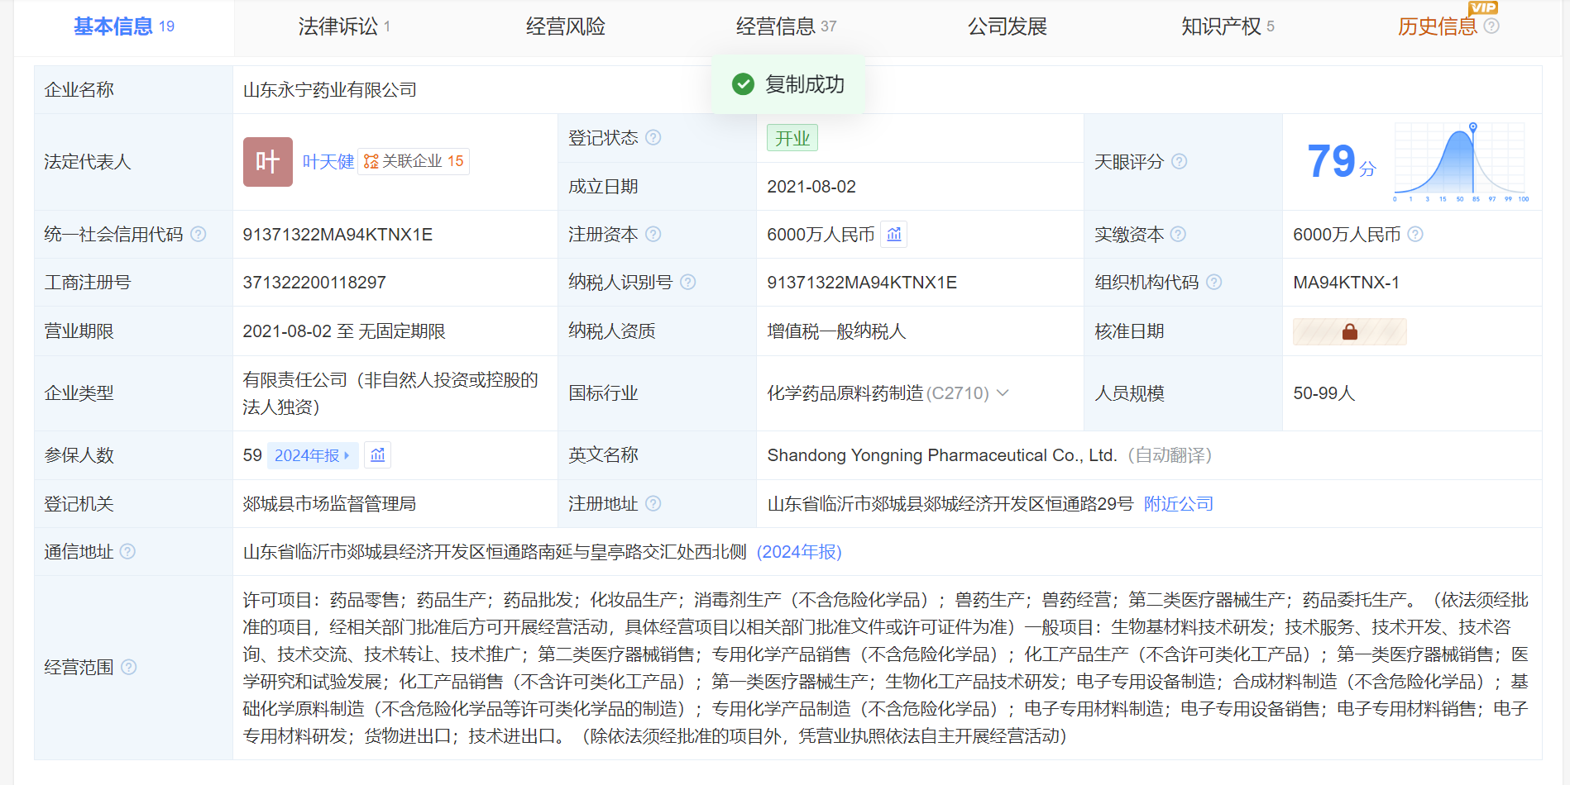Click registration number 371322200118297
This screenshot has height=785, width=1570.
(314, 283)
